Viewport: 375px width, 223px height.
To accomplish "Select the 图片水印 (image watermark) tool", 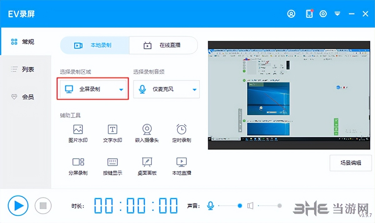I will click(x=77, y=132).
